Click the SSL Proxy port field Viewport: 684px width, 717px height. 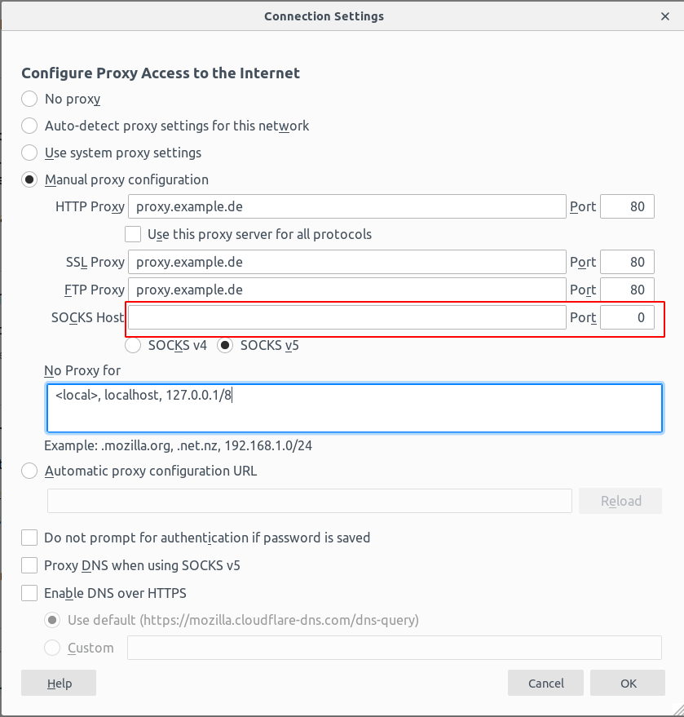(627, 262)
